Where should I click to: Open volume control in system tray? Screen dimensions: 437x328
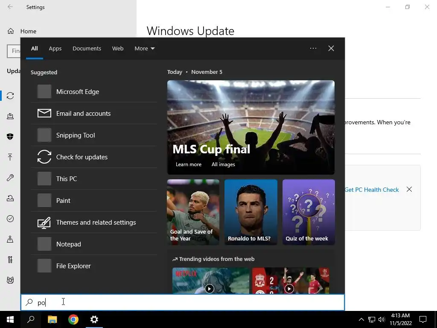tap(382, 319)
